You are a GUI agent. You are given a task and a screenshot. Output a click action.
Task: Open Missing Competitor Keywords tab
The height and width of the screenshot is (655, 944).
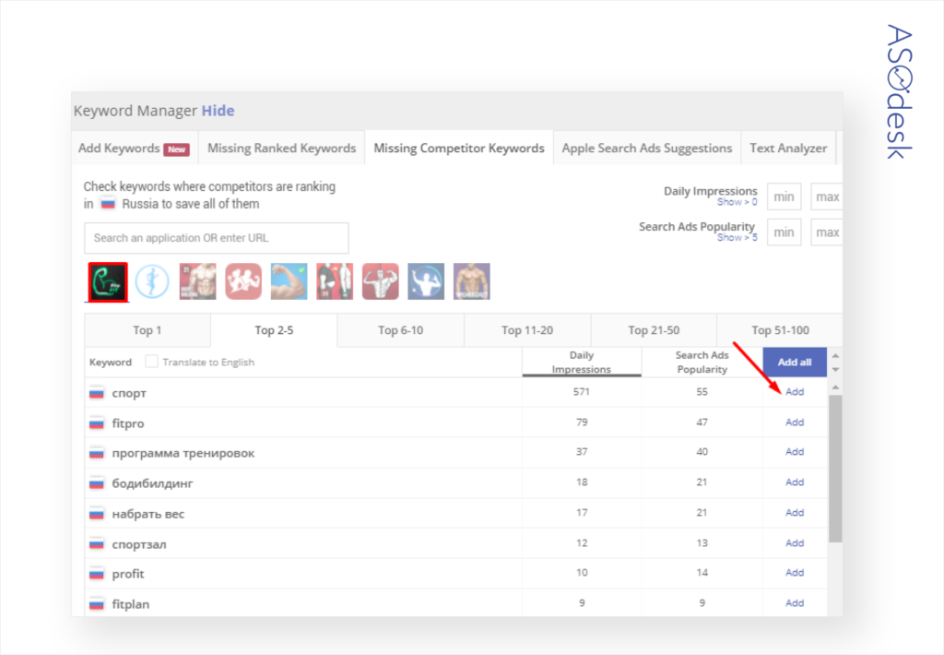[459, 149]
